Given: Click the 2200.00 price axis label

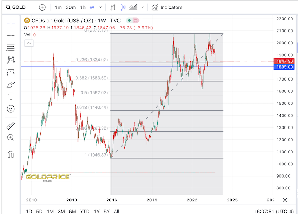Looking at the screenshot, I should [285, 19].
